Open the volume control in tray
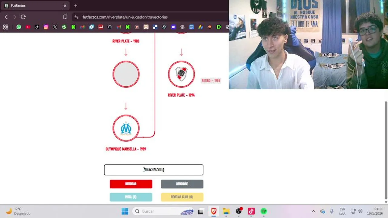388x218 pixels. (360, 211)
